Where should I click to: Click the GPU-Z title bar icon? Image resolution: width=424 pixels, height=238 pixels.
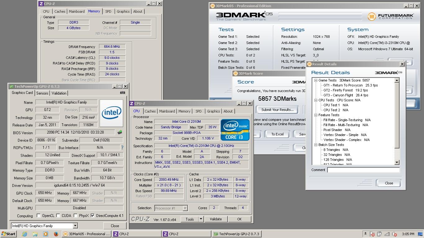point(12,86)
